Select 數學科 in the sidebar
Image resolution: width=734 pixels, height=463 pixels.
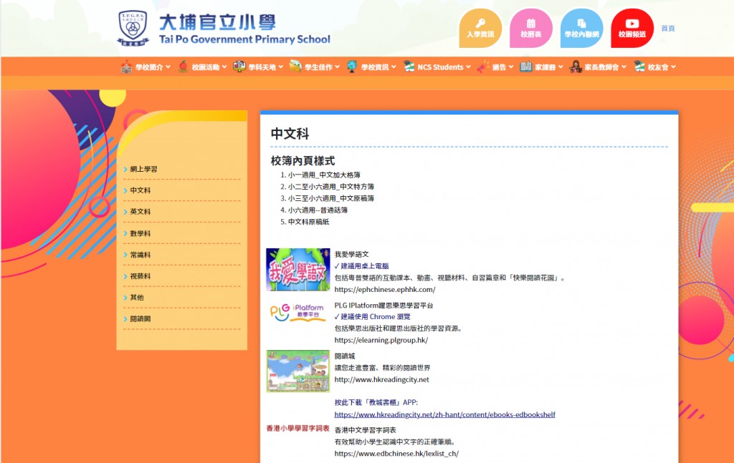(x=140, y=233)
